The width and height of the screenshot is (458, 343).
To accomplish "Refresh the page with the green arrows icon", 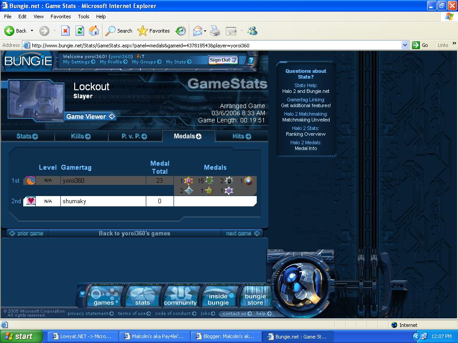I will [x=80, y=31].
